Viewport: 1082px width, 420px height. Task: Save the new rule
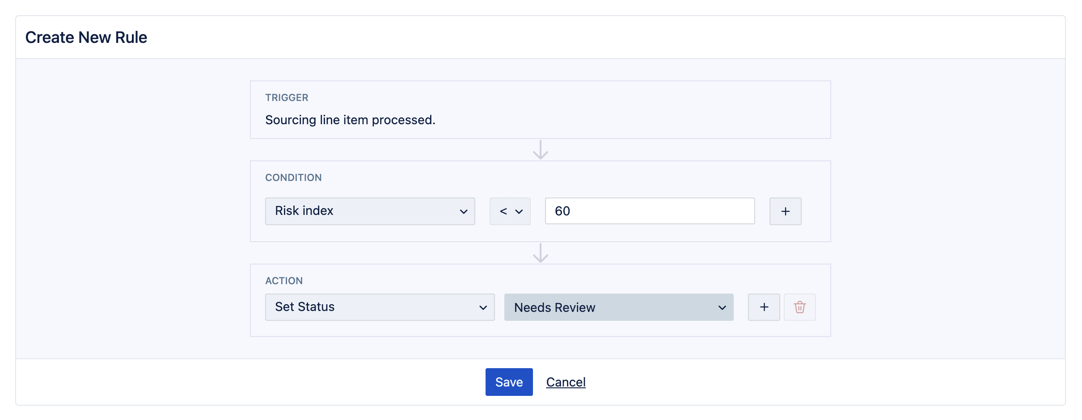tap(509, 382)
